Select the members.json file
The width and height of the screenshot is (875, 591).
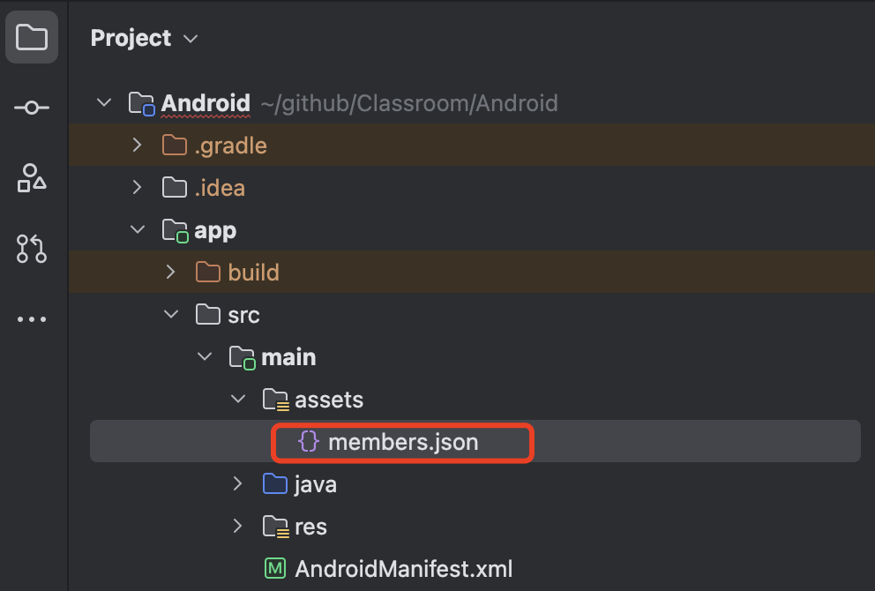pos(403,442)
